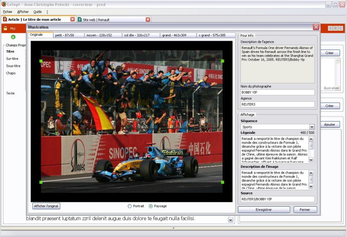Select the Originale size tab
Image resolution: width=347 pixels, height=237 pixels.
[x=40, y=35]
